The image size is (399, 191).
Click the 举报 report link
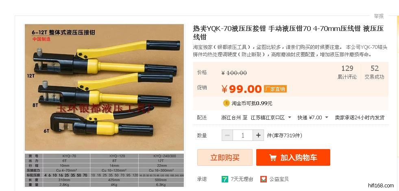[x=379, y=16]
